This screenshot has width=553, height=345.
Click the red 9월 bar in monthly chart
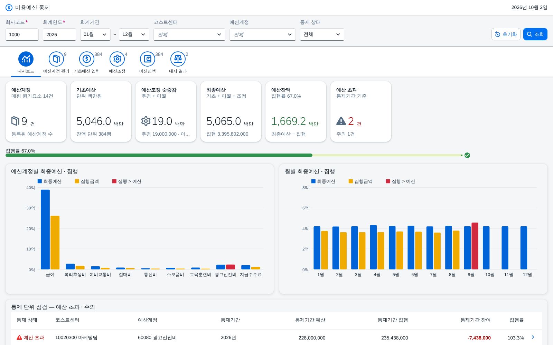tap(475, 246)
